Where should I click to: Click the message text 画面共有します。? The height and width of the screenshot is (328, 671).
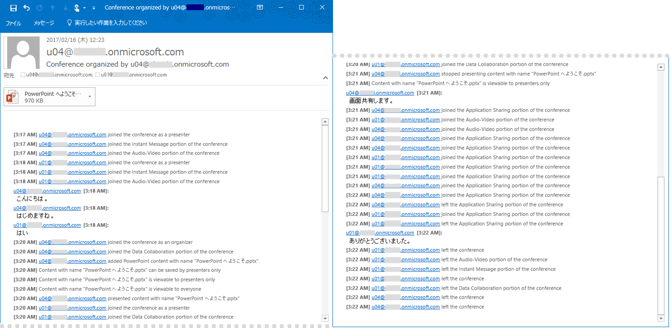click(371, 101)
